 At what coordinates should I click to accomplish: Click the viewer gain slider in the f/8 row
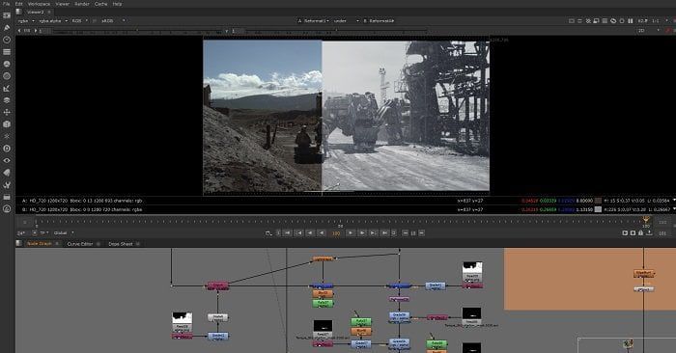point(137,31)
